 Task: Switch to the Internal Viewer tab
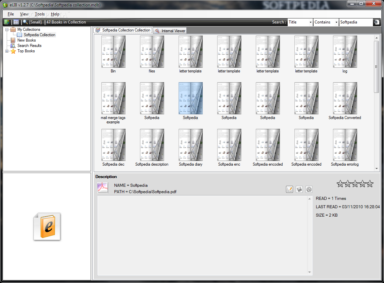(170, 31)
